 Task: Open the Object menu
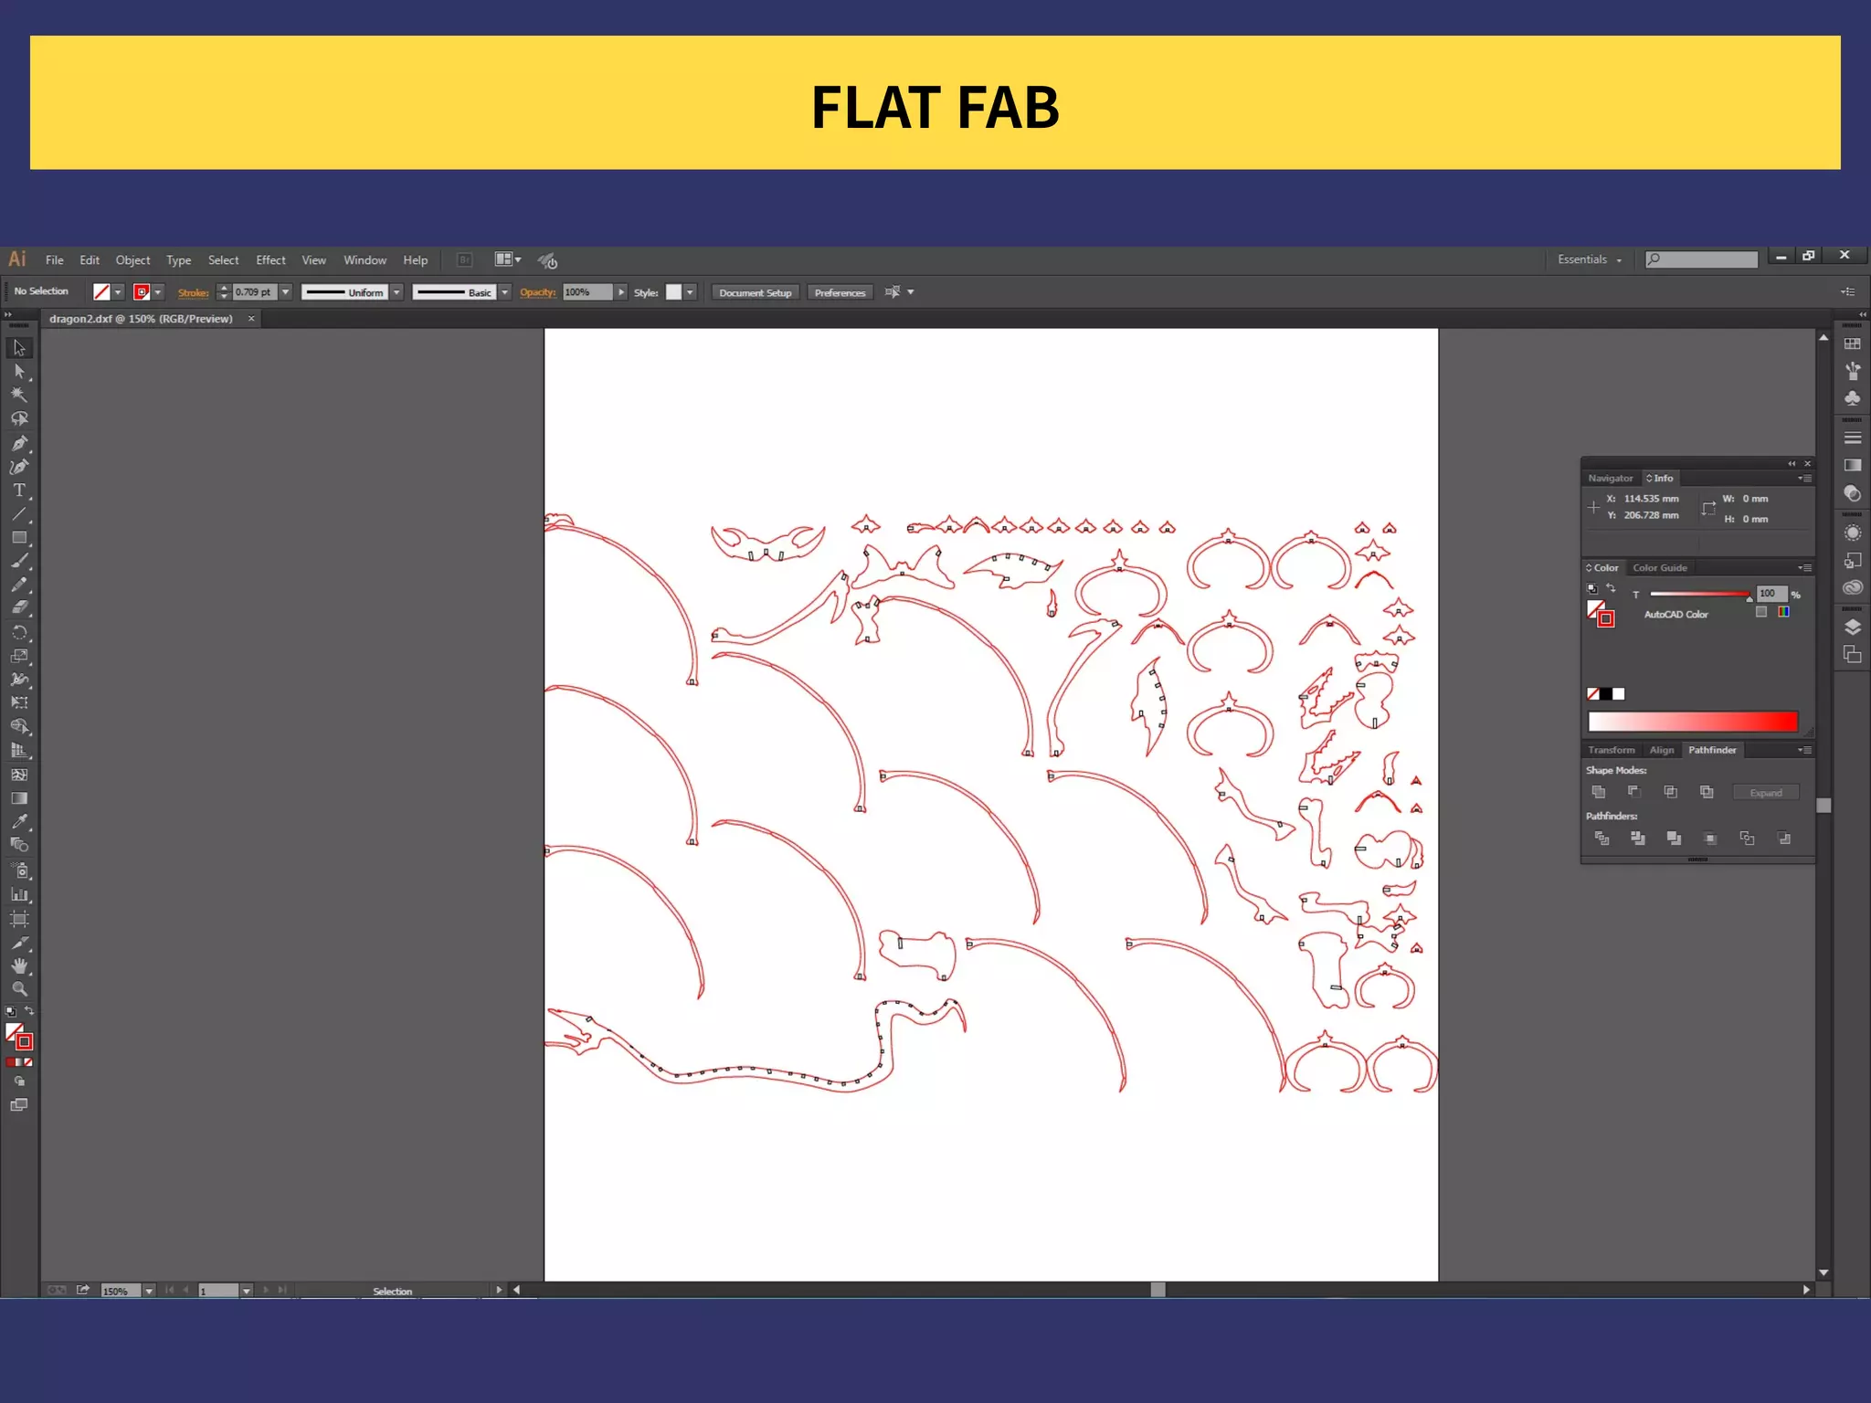pos(132,260)
